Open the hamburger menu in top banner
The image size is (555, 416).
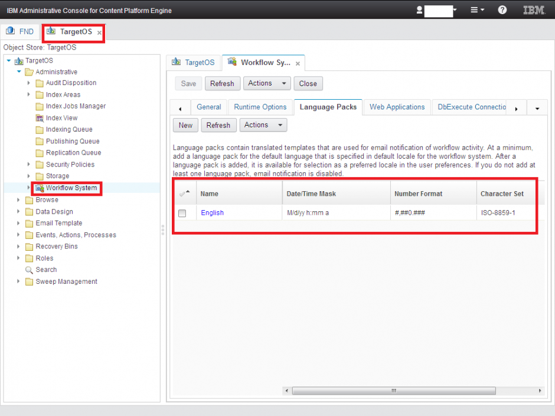coord(473,11)
